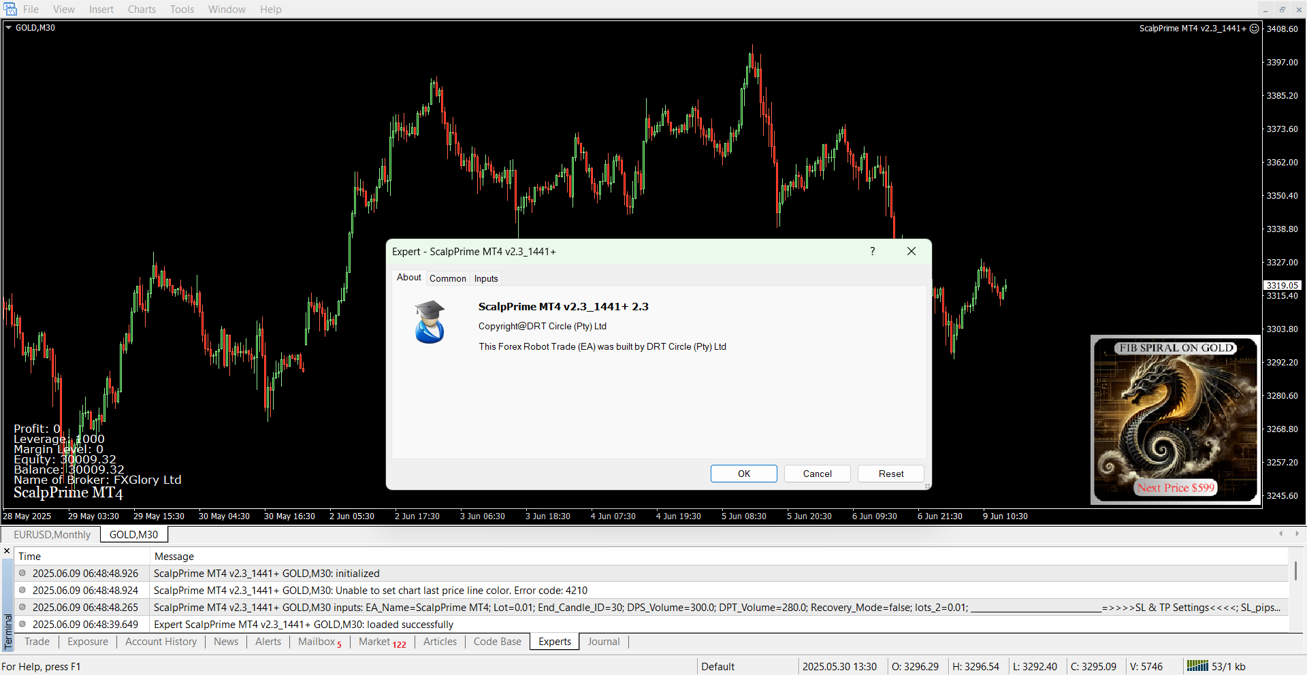Image resolution: width=1307 pixels, height=675 pixels.
Task: Click the 'Default' profile in status bar
Action: [717, 667]
